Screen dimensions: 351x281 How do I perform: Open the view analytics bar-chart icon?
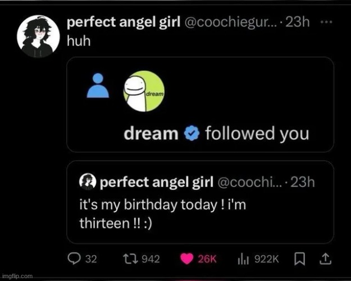(244, 259)
